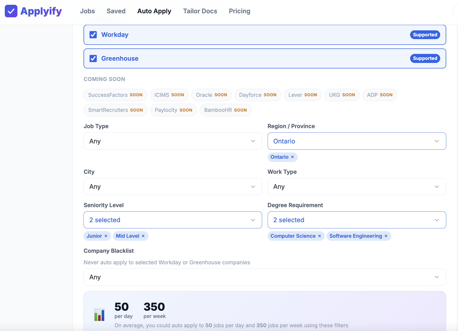Open the City dropdown

tap(173, 187)
